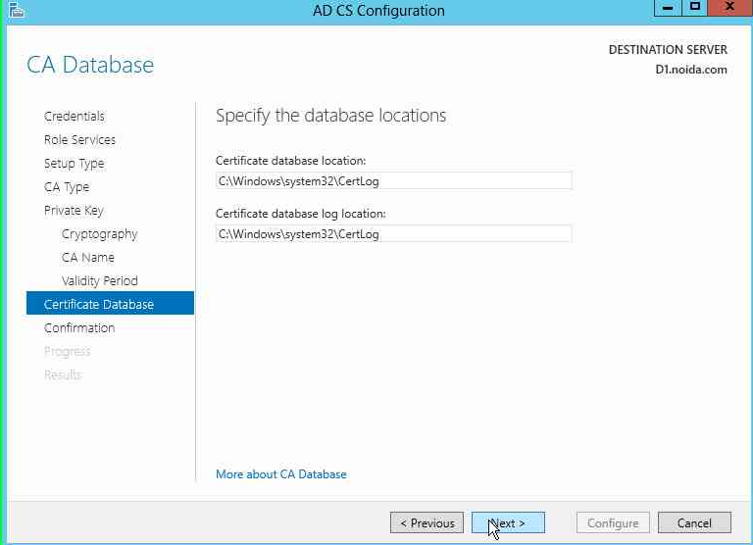Click the Cancel button

point(694,522)
